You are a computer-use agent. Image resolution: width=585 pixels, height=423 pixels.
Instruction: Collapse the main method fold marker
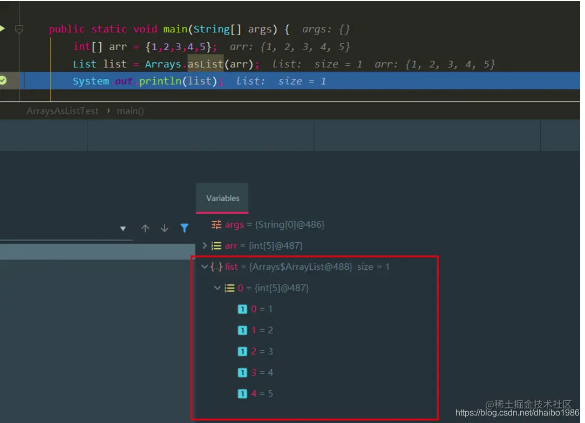[19, 29]
